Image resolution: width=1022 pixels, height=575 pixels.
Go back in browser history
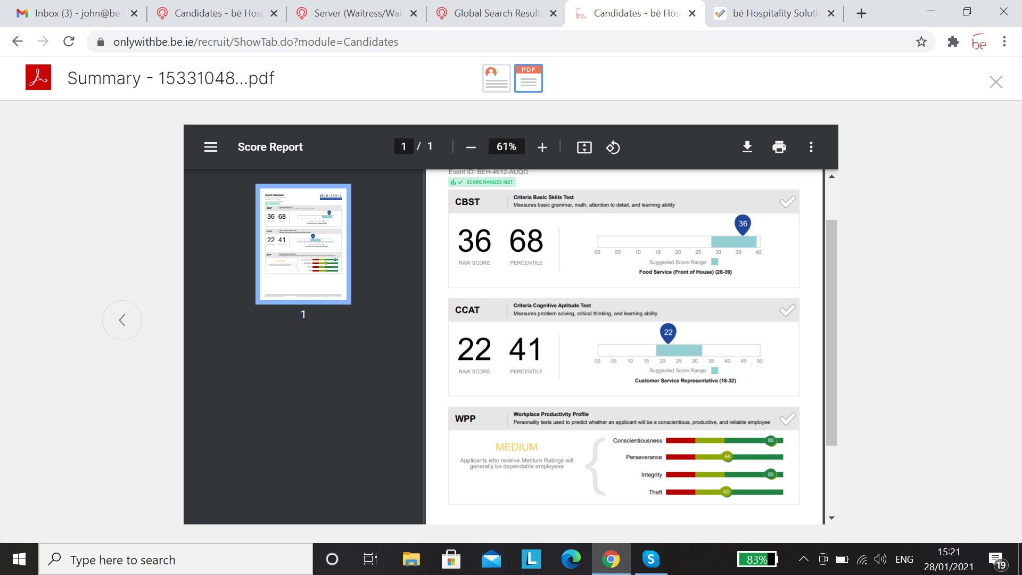click(18, 42)
